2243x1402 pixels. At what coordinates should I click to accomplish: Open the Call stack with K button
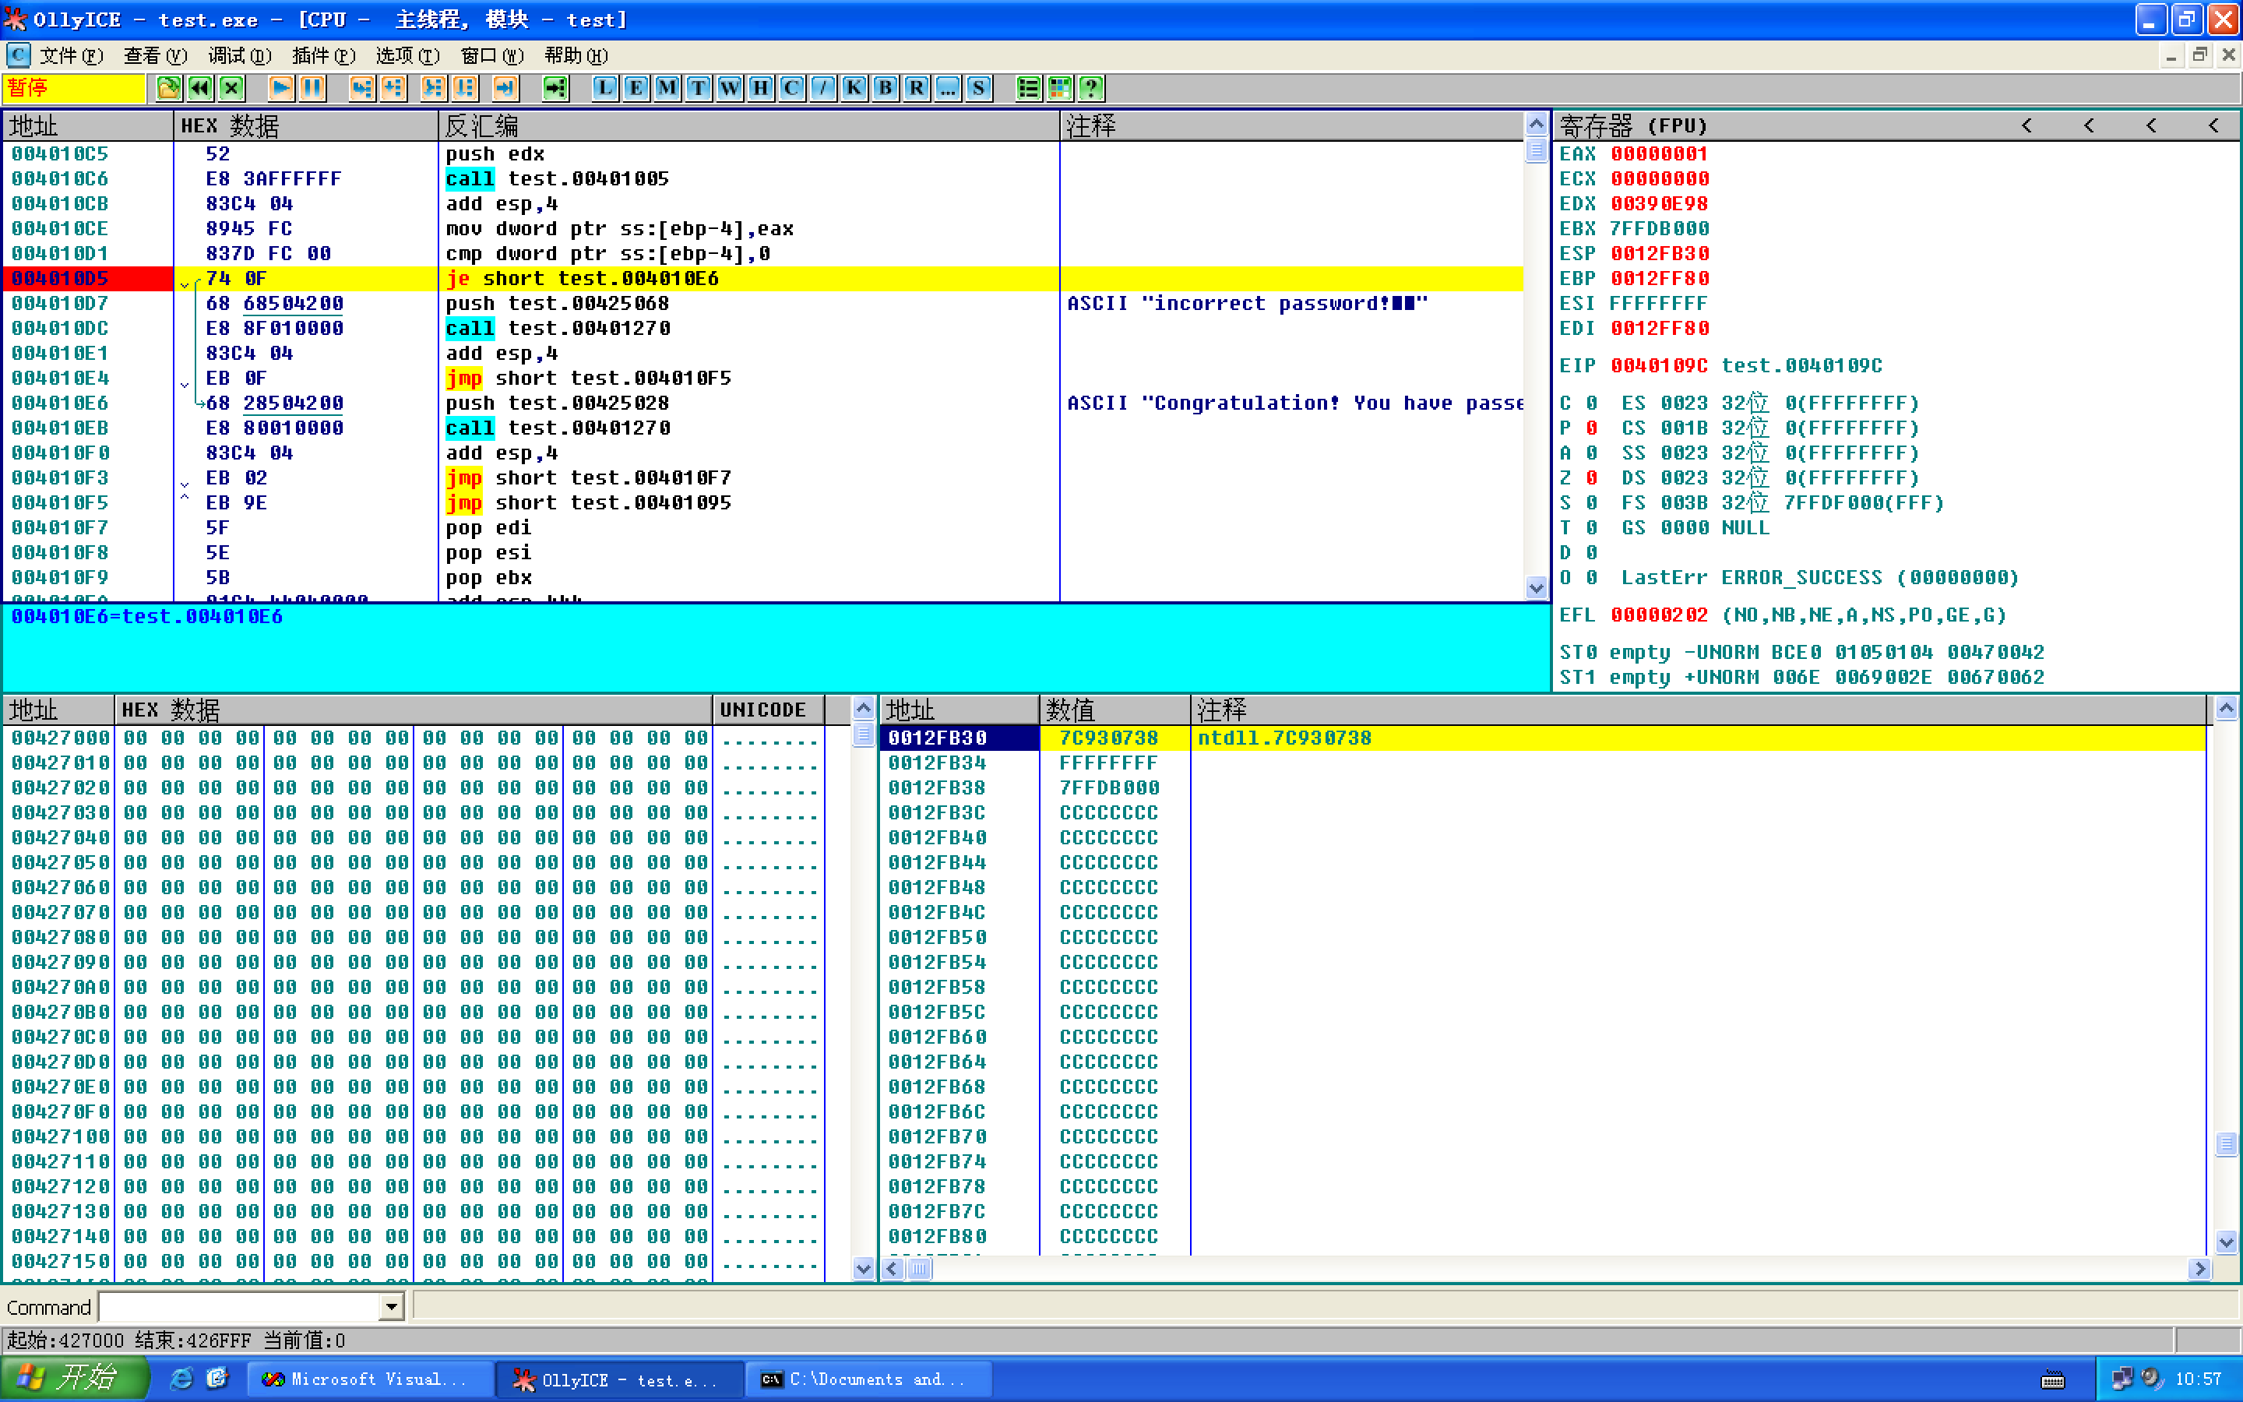[854, 88]
